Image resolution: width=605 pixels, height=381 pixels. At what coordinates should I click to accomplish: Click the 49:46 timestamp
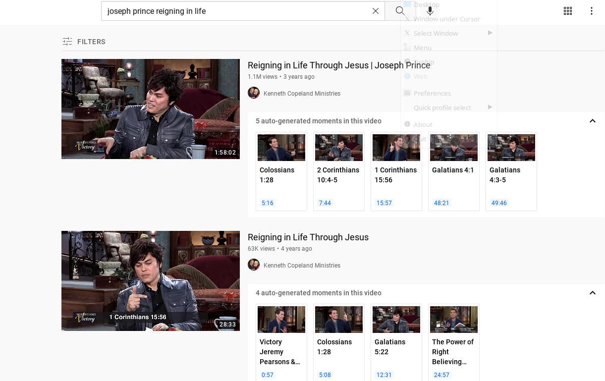[x=499, y=203]
